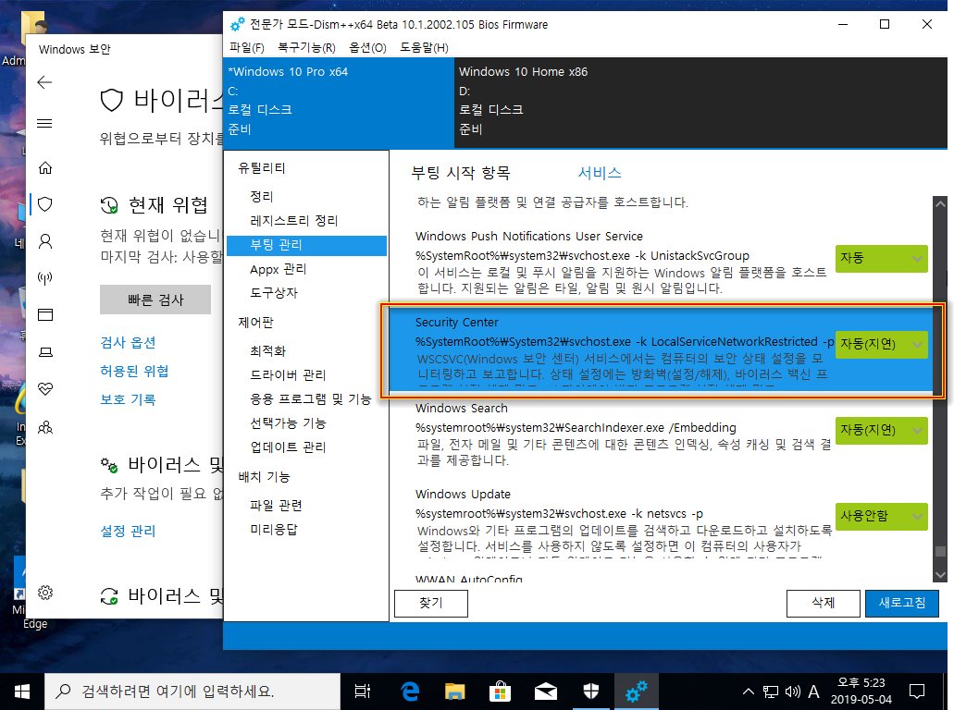954x710 pixels.
Task: Open 검사 옵션 link
Action: [128, 342]
